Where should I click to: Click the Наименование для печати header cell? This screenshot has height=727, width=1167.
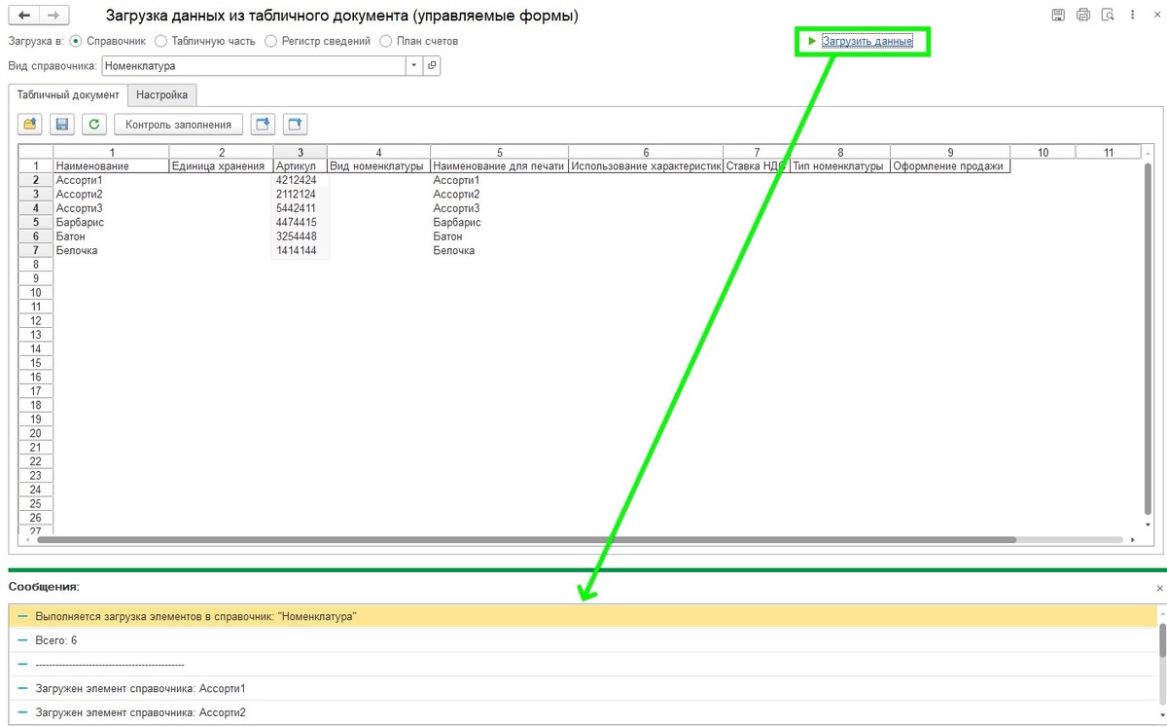[x=499, y=166]
